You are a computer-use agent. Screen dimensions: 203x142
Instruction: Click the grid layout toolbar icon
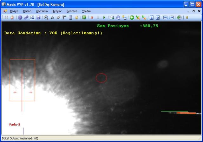pyautogui.click(x=6, y=17)
